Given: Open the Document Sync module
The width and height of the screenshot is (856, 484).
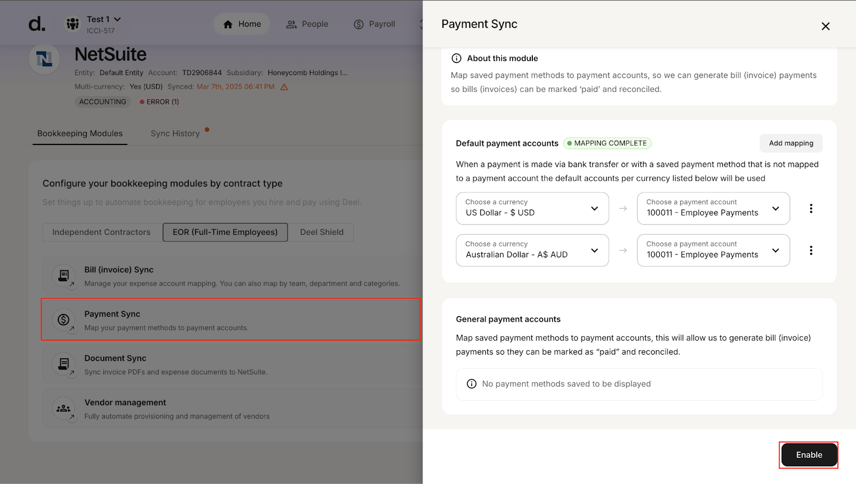Looking at the screenshot, I should (232, 365).
